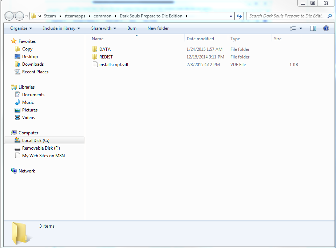Click the REDIST folder name
The width and height of the screenshot is (336, 248).
[x=106, y=57]
